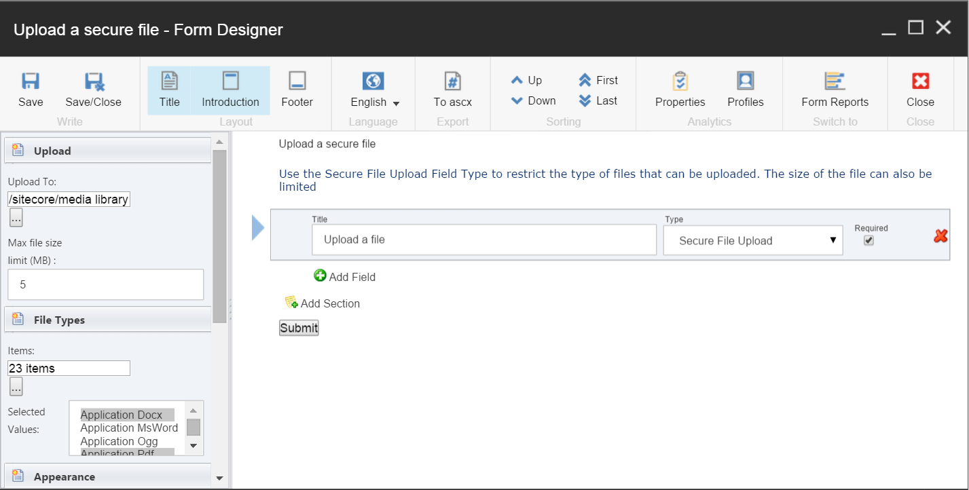The image size is (969, 490).
Task: Open the English language dropdown
Action: coord(375,102)
